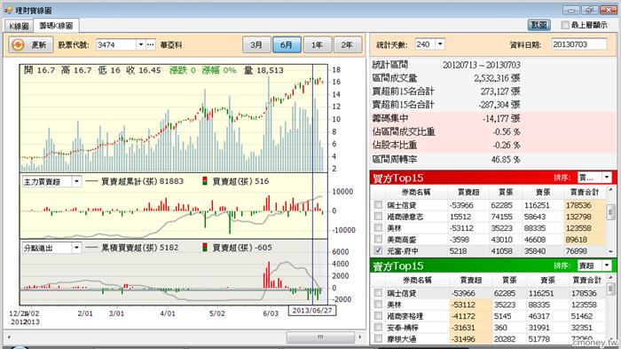Click 券商名稱 header in 賣方Top15
621x349 pixels.
coord(417,281)
